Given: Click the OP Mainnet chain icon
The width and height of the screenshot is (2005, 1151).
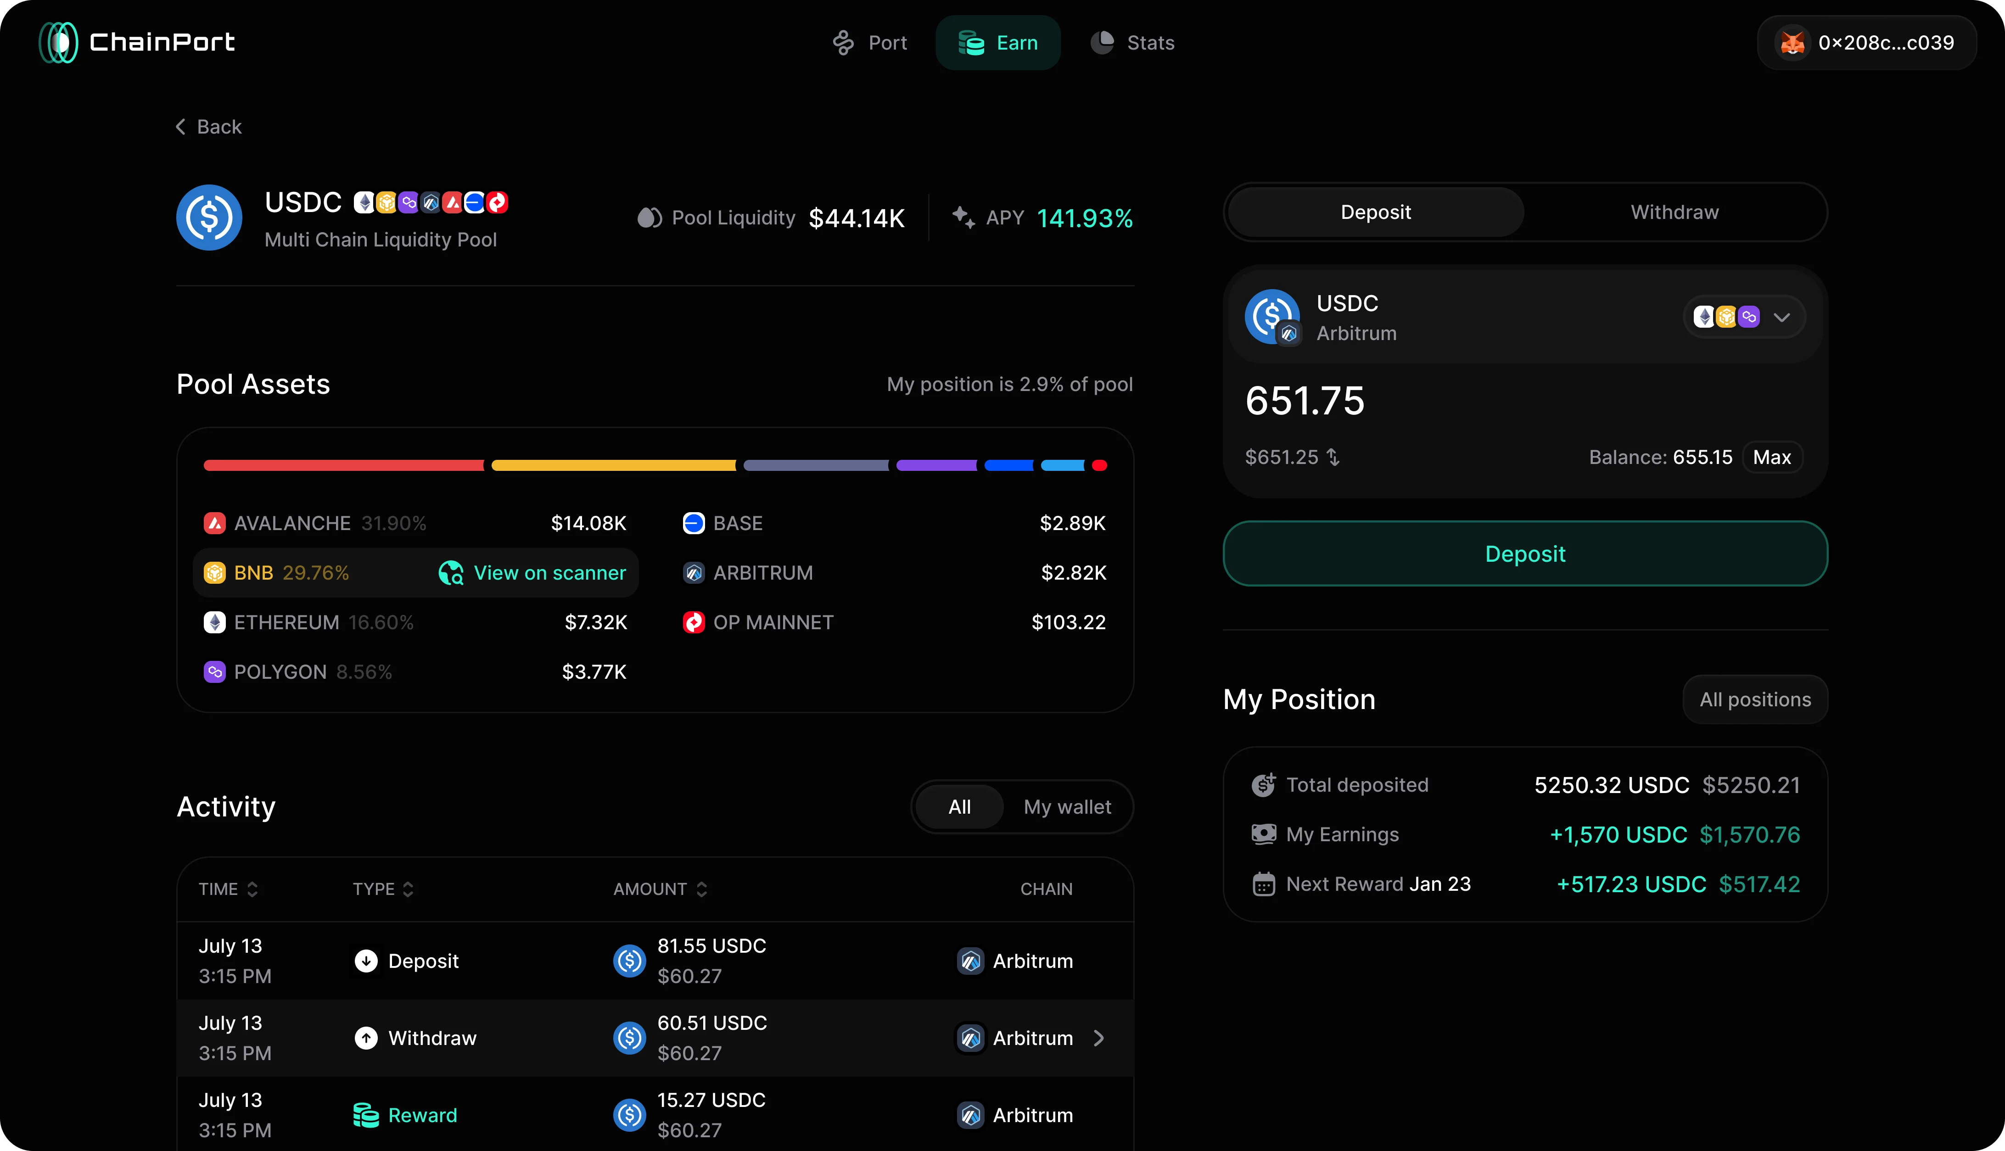Looking at the screenshot, I should 694,622.
